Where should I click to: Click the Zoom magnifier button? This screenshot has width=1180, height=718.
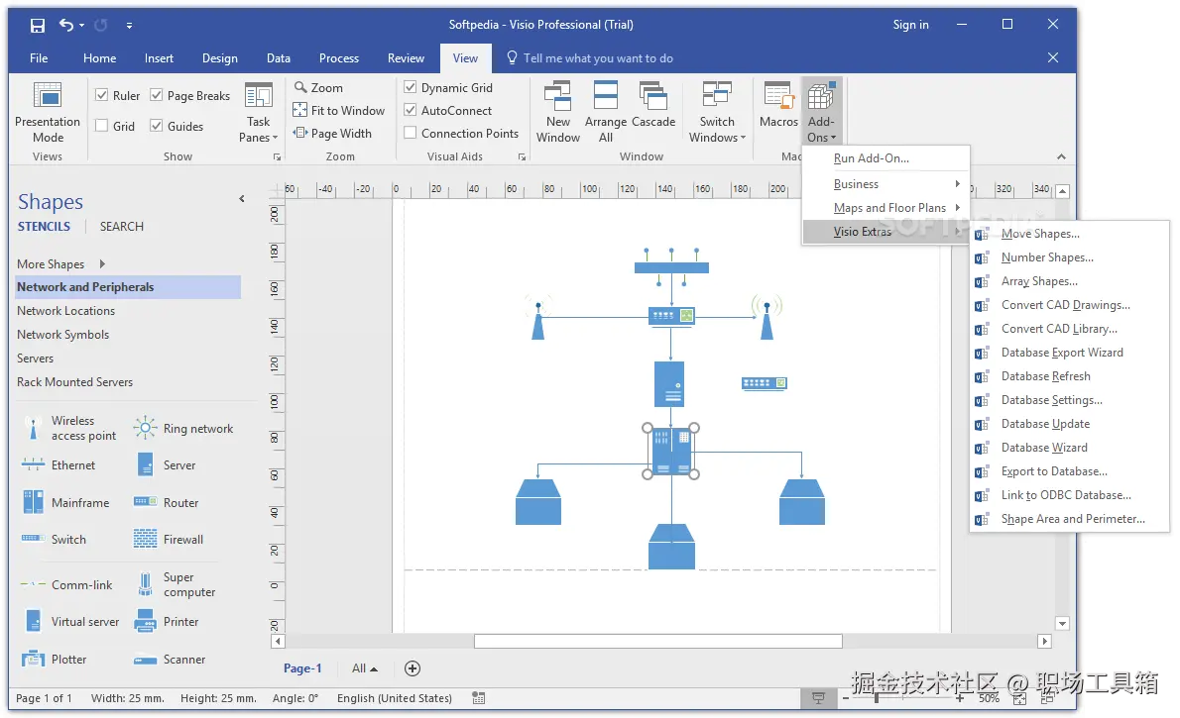point(318,87)
